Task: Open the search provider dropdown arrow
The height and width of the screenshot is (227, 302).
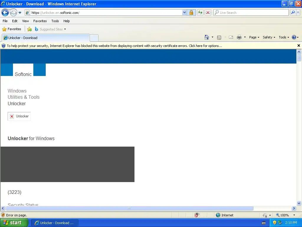Action: pyautogui.click(x=298, y=12)
